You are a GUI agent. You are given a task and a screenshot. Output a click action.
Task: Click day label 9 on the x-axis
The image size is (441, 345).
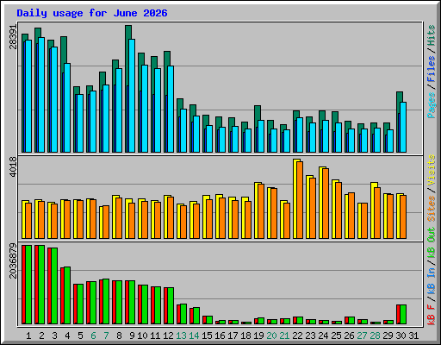click(132, 336)
